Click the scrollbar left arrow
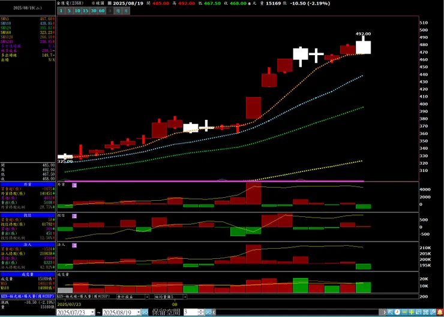This screenshot has width=444, height=317. point(214,312)
